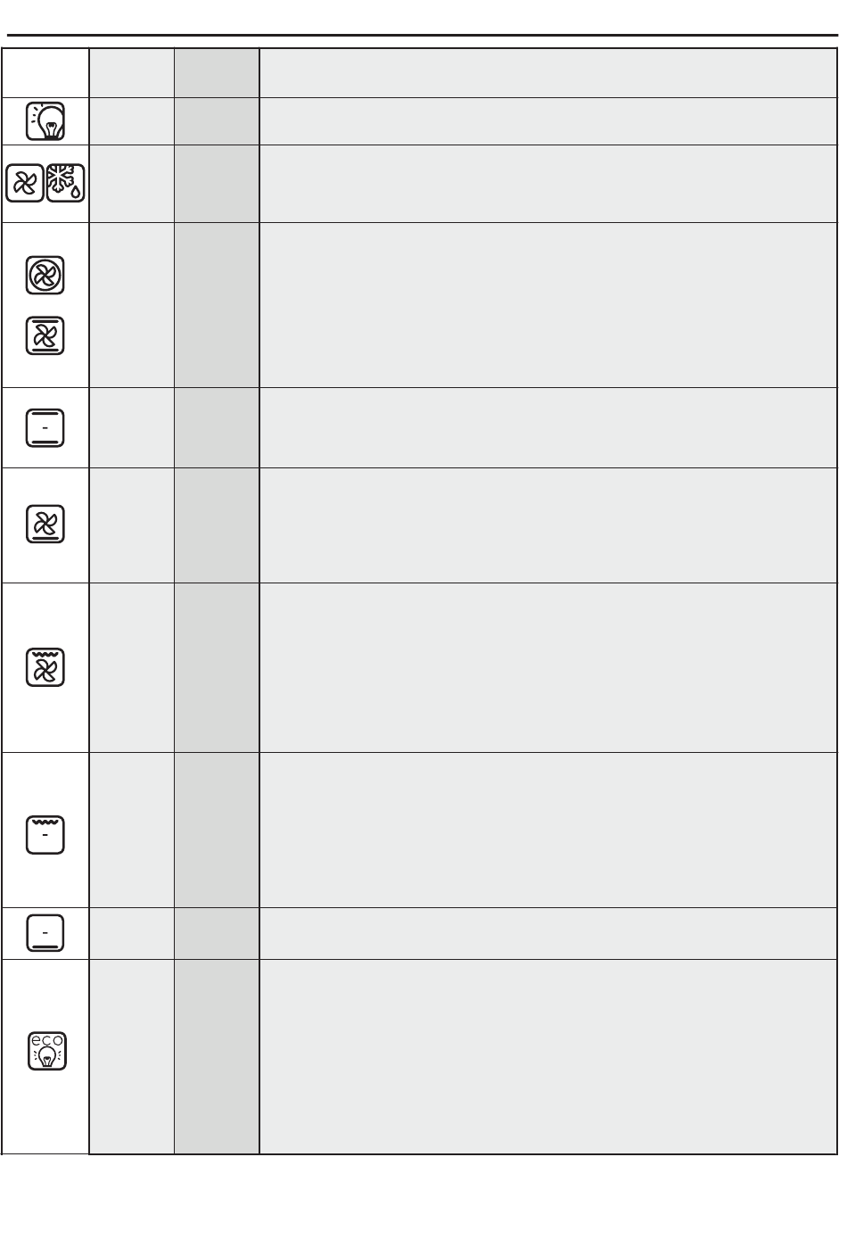
Task: Select the fan with wavy grill icon
Action: [x=45, y=667]
